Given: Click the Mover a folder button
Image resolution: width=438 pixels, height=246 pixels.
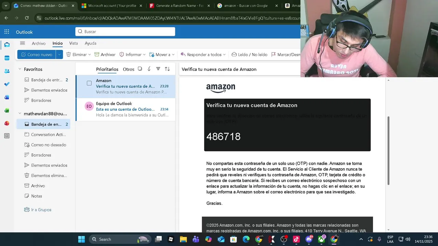Looking at the screenshot, I should pyautogui.click(x=160, y=55).
